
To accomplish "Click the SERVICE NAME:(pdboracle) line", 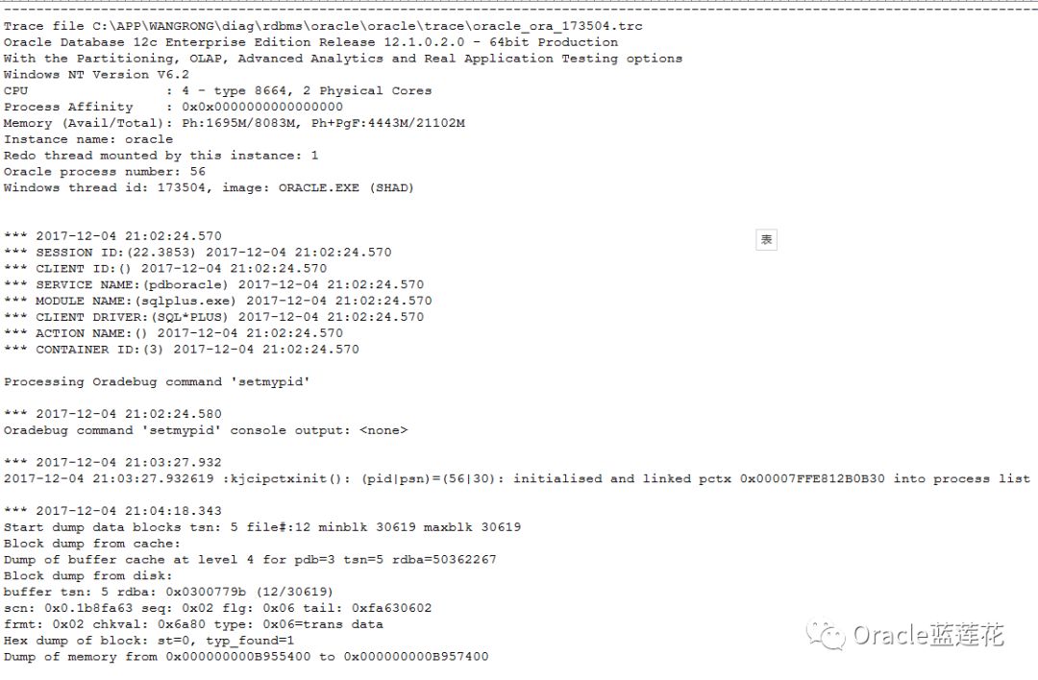I will point(213,284).
